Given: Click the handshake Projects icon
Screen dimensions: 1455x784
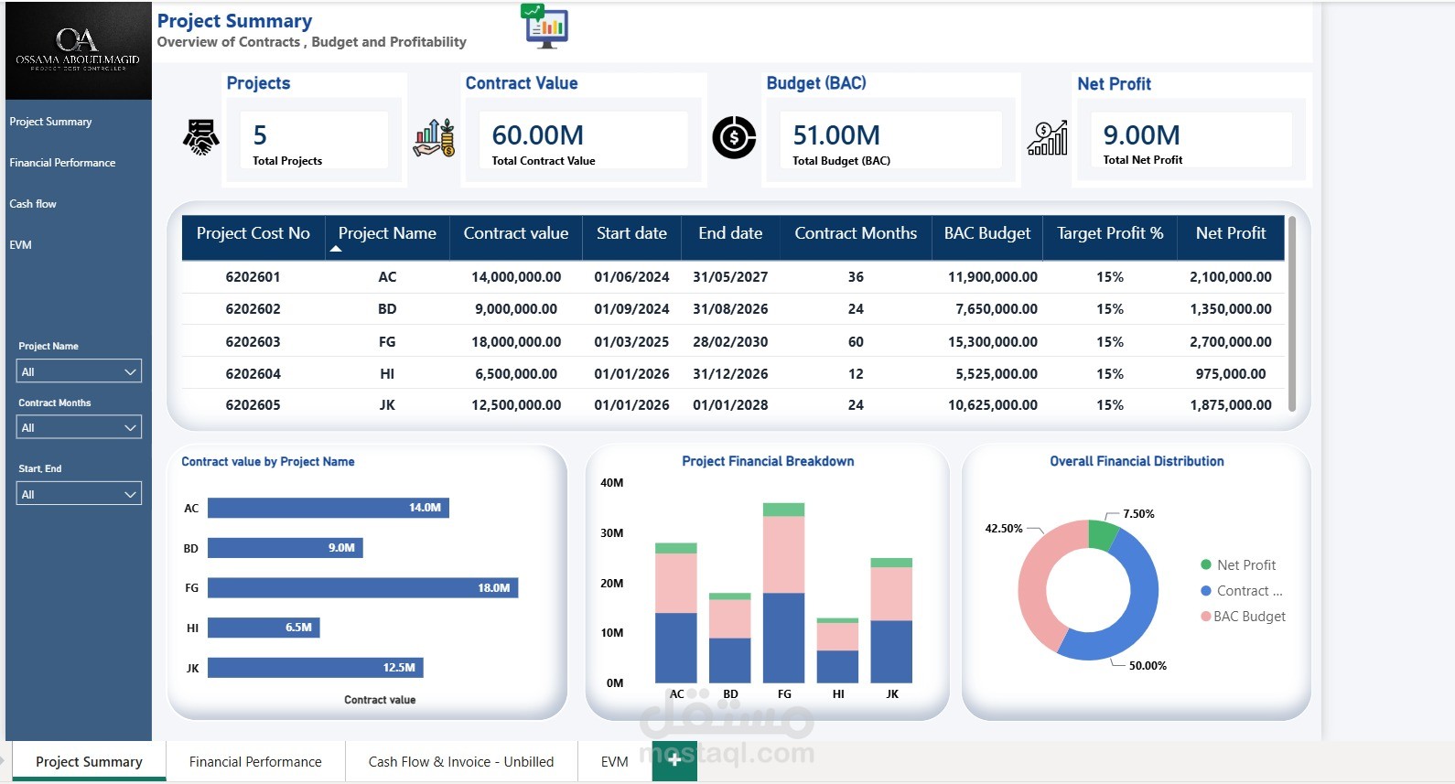Looking at the screenshot, I should click(200, 137).
